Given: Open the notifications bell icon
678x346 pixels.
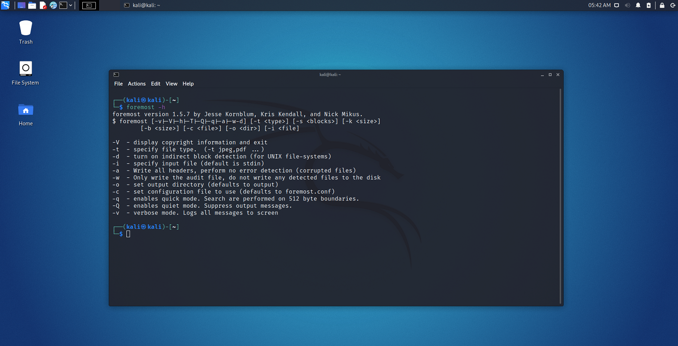Looking at the screenshot, I should pyautogui.click(x=638, y=5).
